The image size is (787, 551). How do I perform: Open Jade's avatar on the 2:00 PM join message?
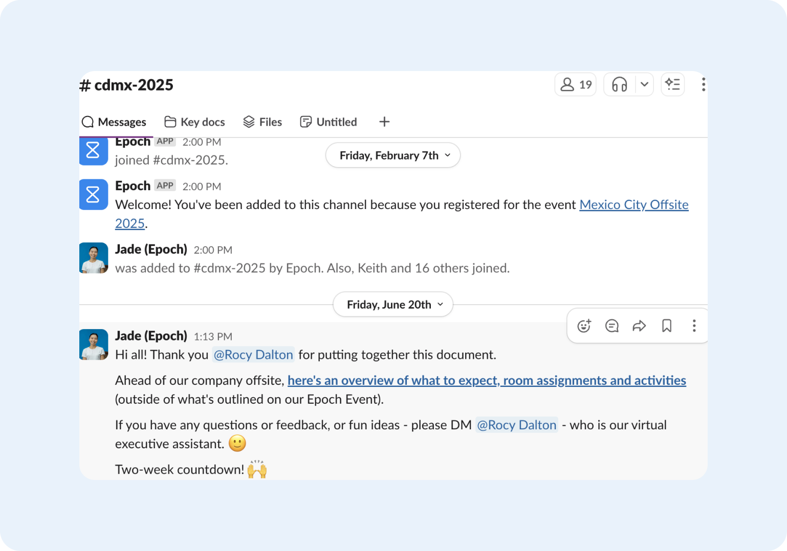click(94, 258)
